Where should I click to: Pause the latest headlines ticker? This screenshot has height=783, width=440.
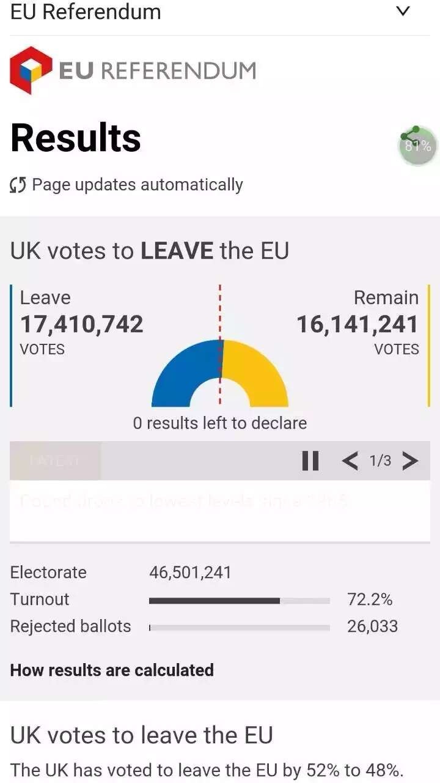click(310, 461)
